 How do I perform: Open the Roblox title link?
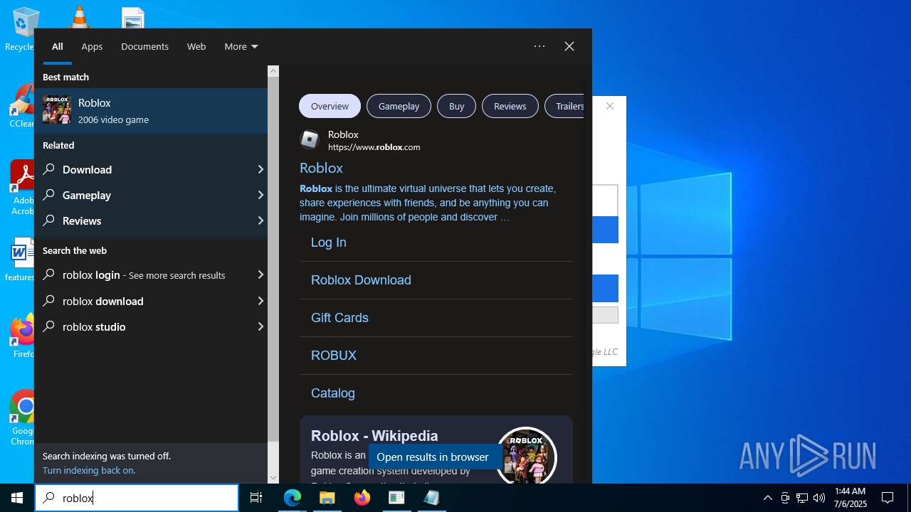pyautogui.click(x=321, y=168)
